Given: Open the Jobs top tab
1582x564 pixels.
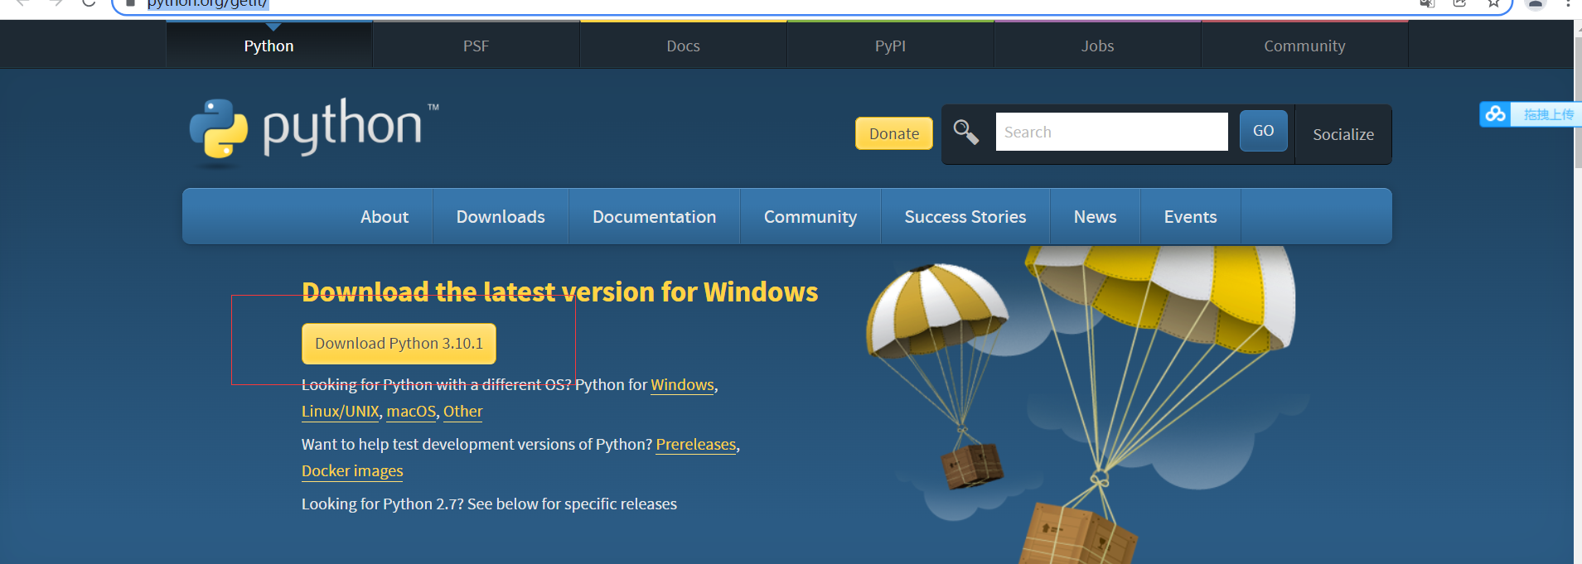Looking at the screenshot, I should [x=1098, y=46].
